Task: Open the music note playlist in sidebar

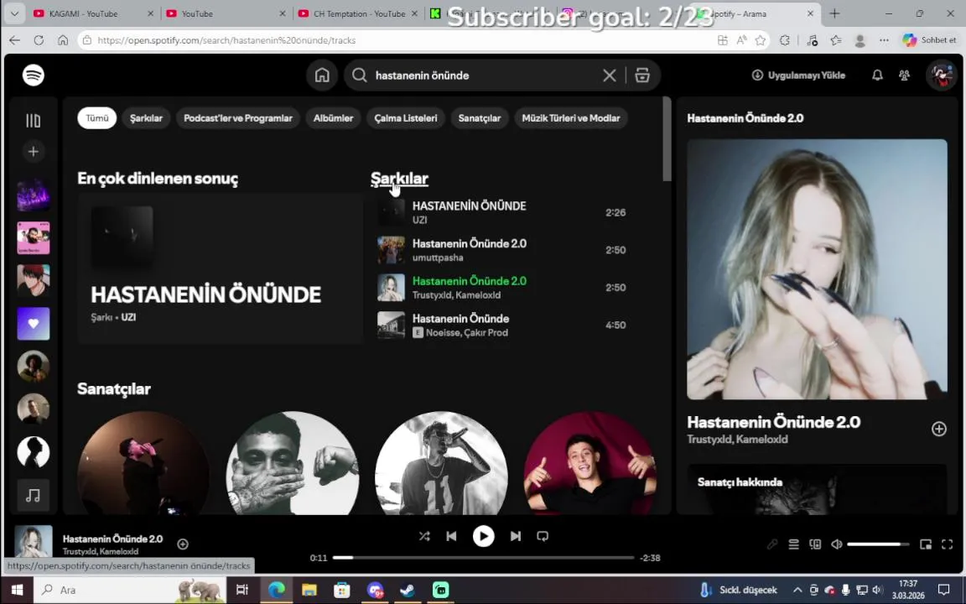Action: pyautogui.click(x=34, y=496)
